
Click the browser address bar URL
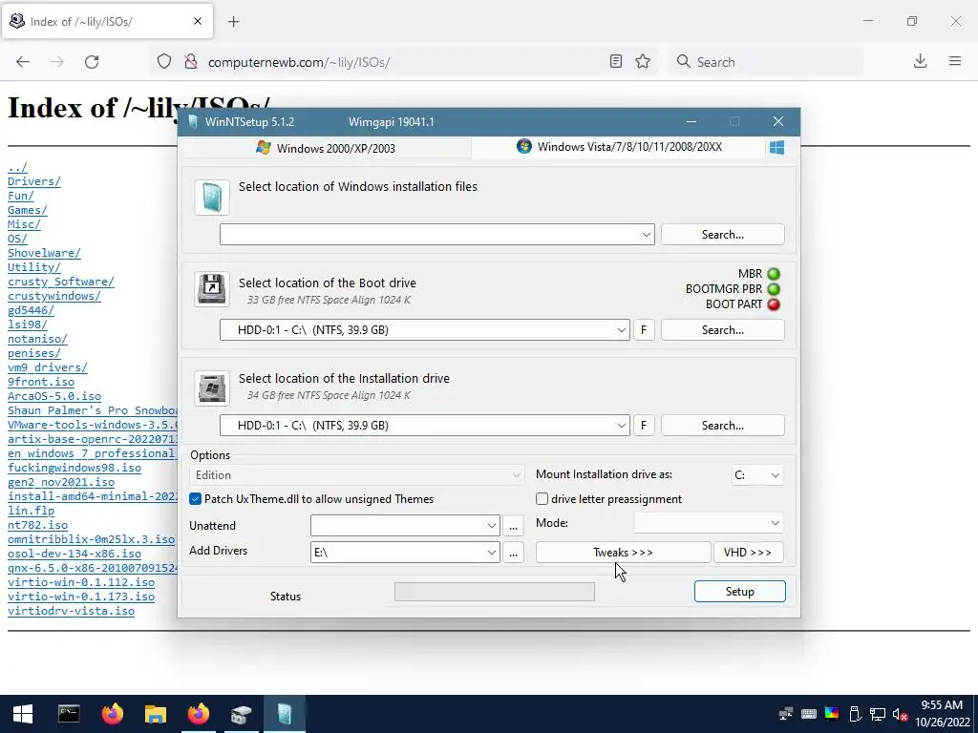tap(299, 62)
